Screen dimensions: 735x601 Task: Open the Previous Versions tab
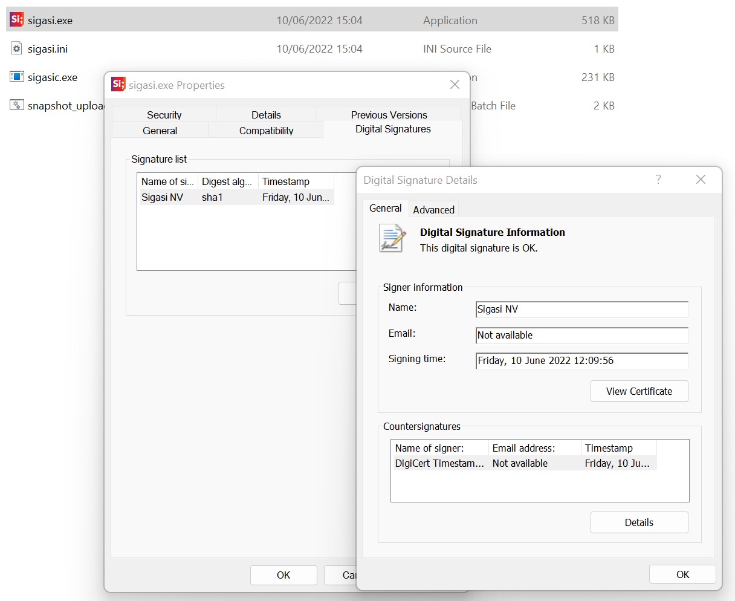[x=389, y=114]
